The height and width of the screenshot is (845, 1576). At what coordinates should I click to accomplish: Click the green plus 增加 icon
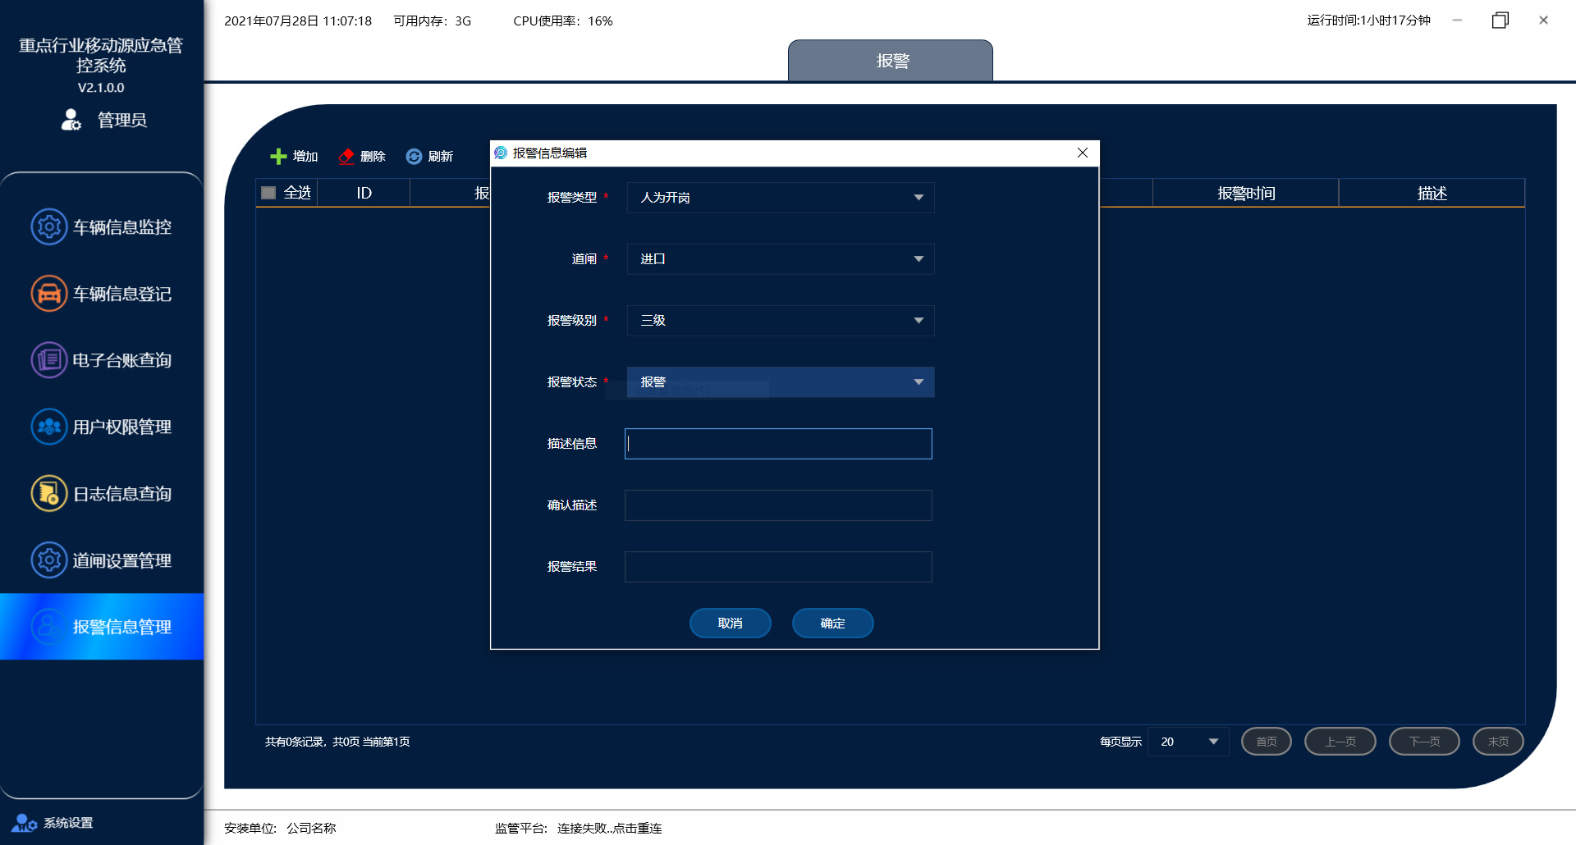278,156
